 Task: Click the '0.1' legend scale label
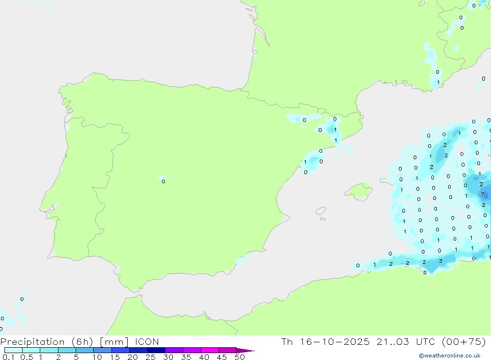8,357
